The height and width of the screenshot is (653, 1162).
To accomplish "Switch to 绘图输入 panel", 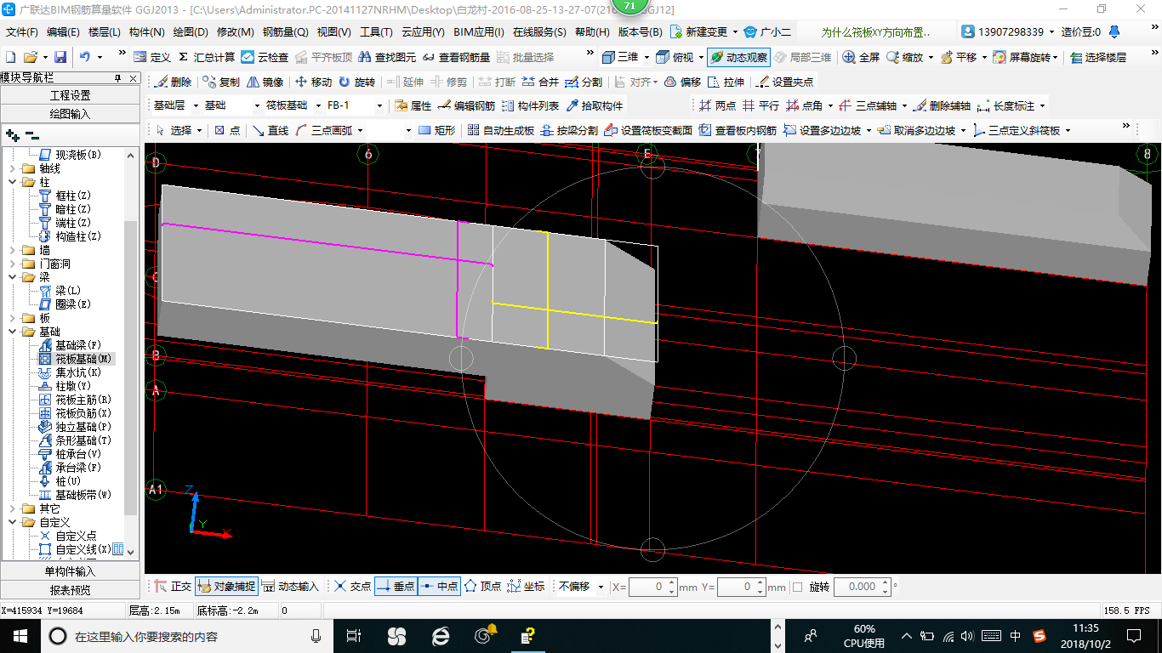I will (x=70, y=113).
